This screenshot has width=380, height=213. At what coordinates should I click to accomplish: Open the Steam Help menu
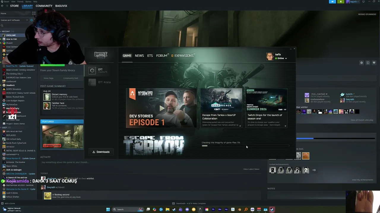click(x=35, y=1)
